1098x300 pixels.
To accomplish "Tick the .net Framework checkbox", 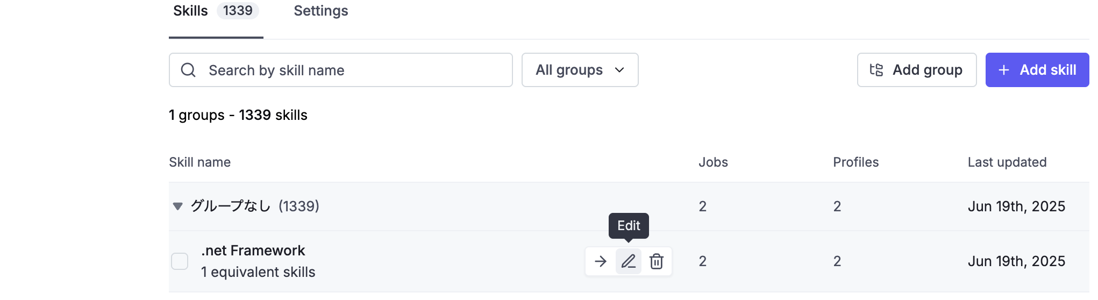I will coord(180,261).
